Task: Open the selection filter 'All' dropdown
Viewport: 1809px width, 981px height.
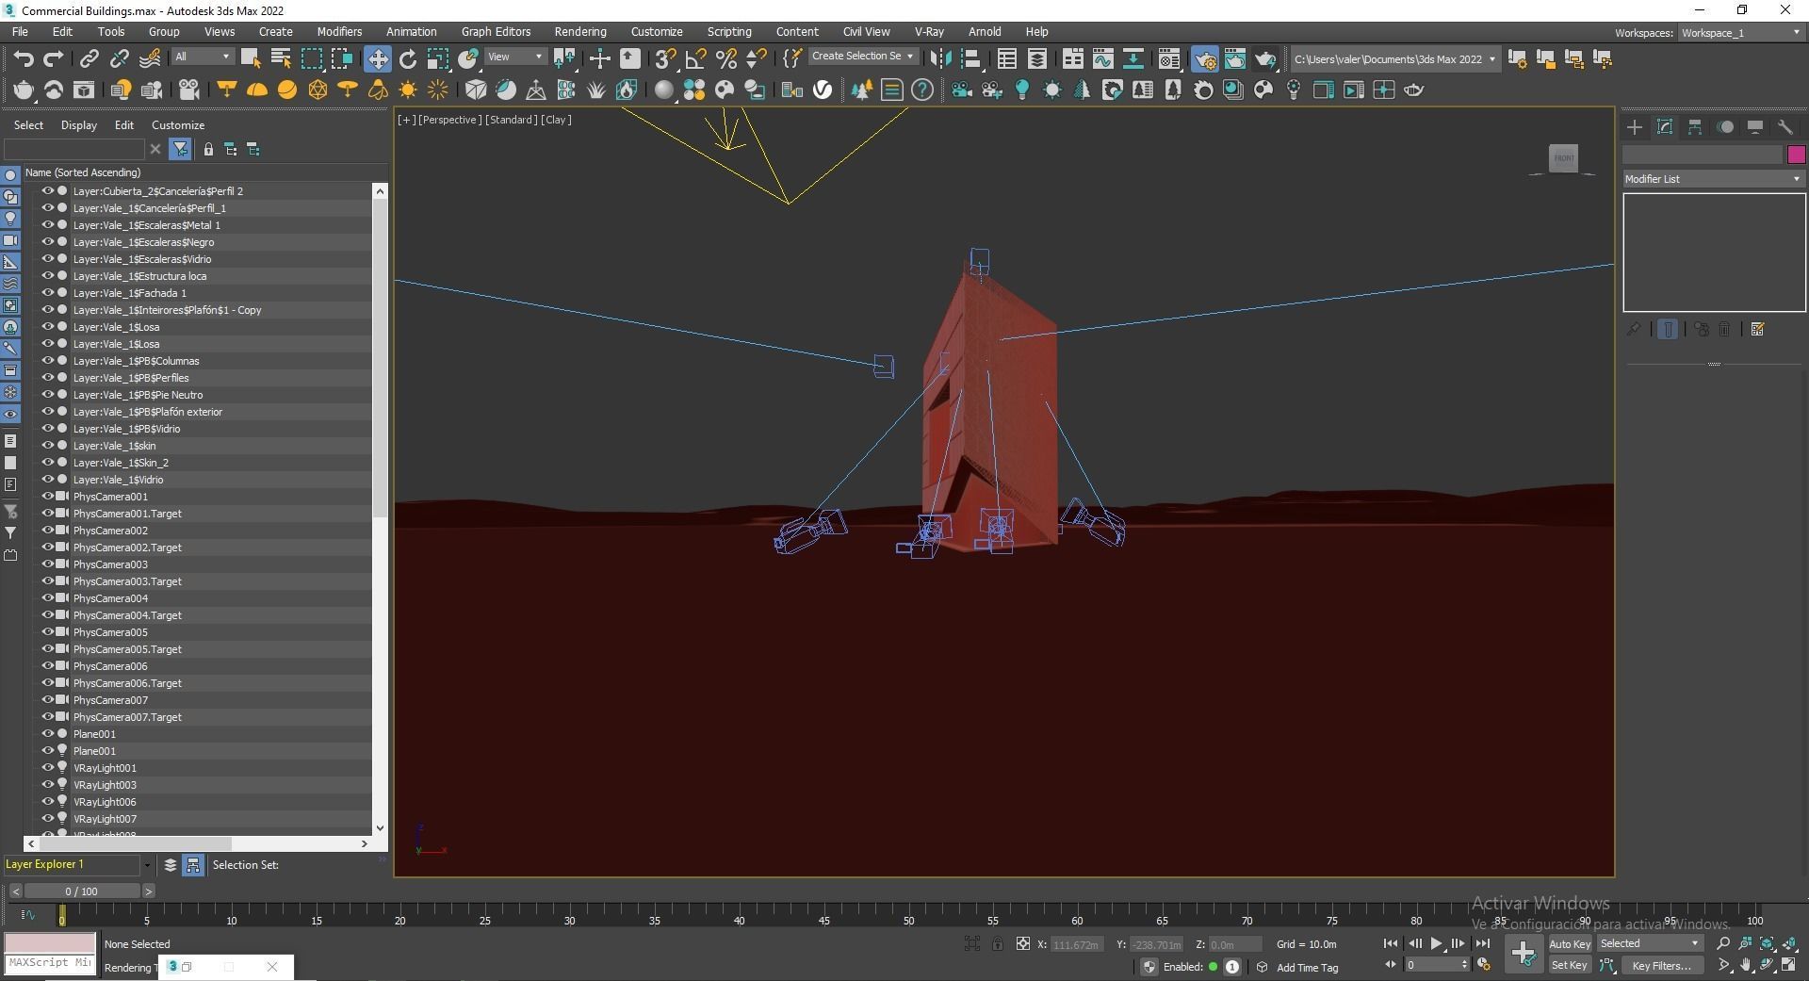Action: [x=202, y=57]
